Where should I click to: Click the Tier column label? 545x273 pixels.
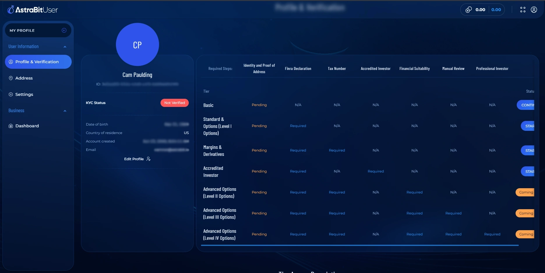pos(206,91)
